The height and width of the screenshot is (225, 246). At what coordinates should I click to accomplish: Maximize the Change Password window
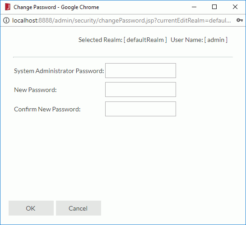[214, 7]
